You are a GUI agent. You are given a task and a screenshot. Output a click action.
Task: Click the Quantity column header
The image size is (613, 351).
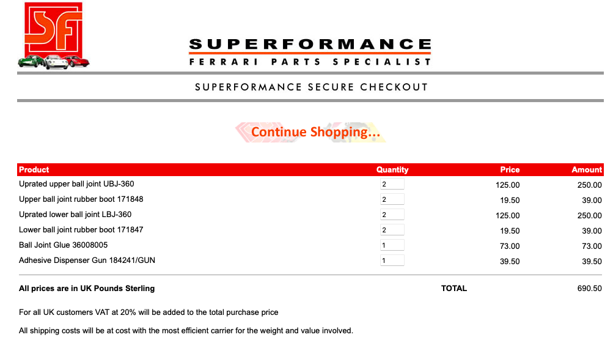click(392, 169)
